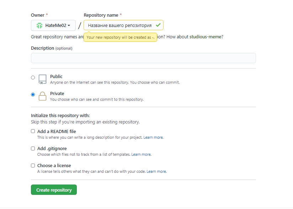Open Learn more link for .gitignore templates
Viewport: 293px width, 209px height.
pos(141,154)
